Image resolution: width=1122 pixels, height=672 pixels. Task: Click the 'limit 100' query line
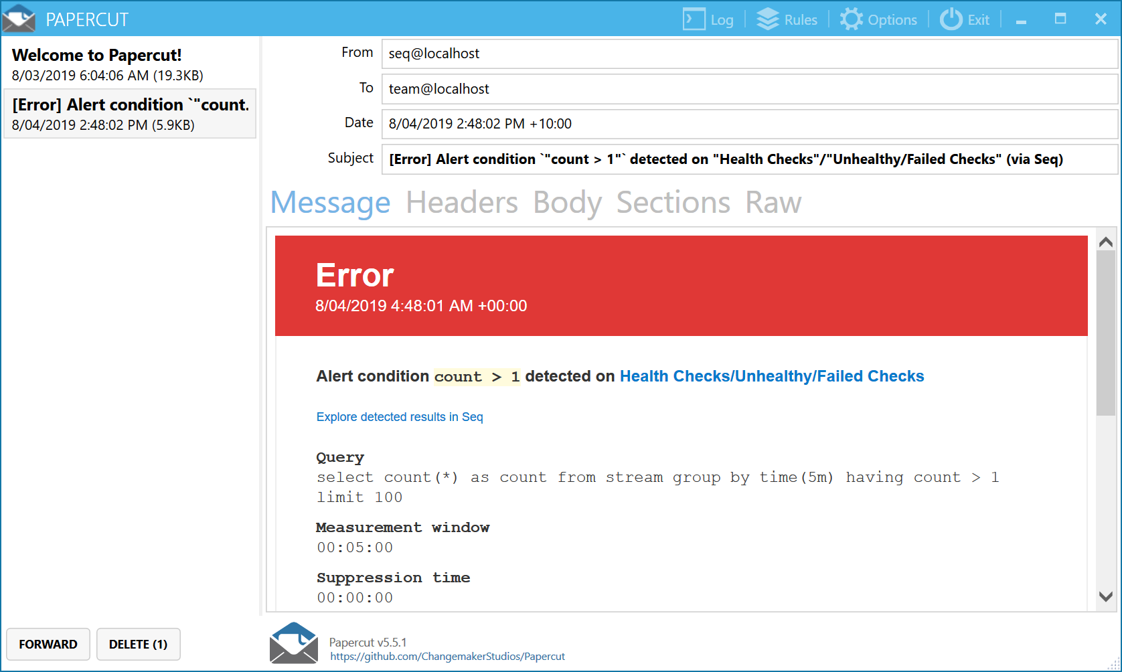point(359,497)
